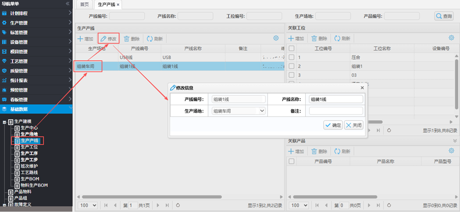Click 增加 in 关联产品 toolbar
The height and width of the screenshot is (212, 460).
pyautogui.click(x=296, y=152)
